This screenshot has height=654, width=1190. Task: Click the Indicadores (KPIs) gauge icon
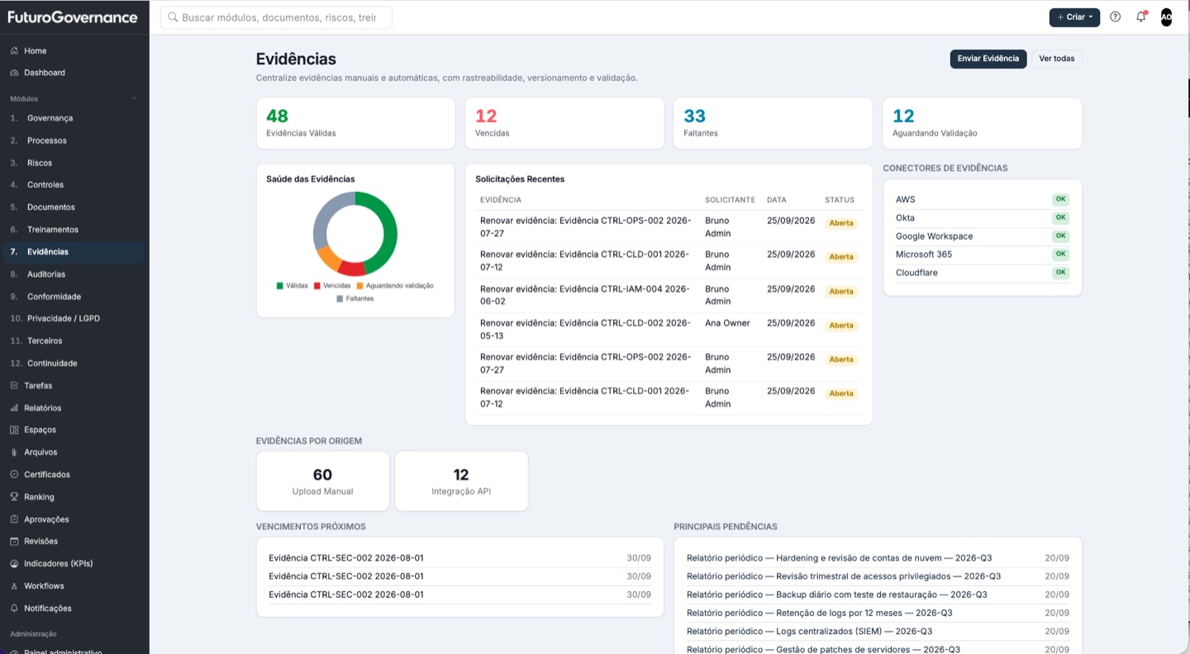coord(14,564)
